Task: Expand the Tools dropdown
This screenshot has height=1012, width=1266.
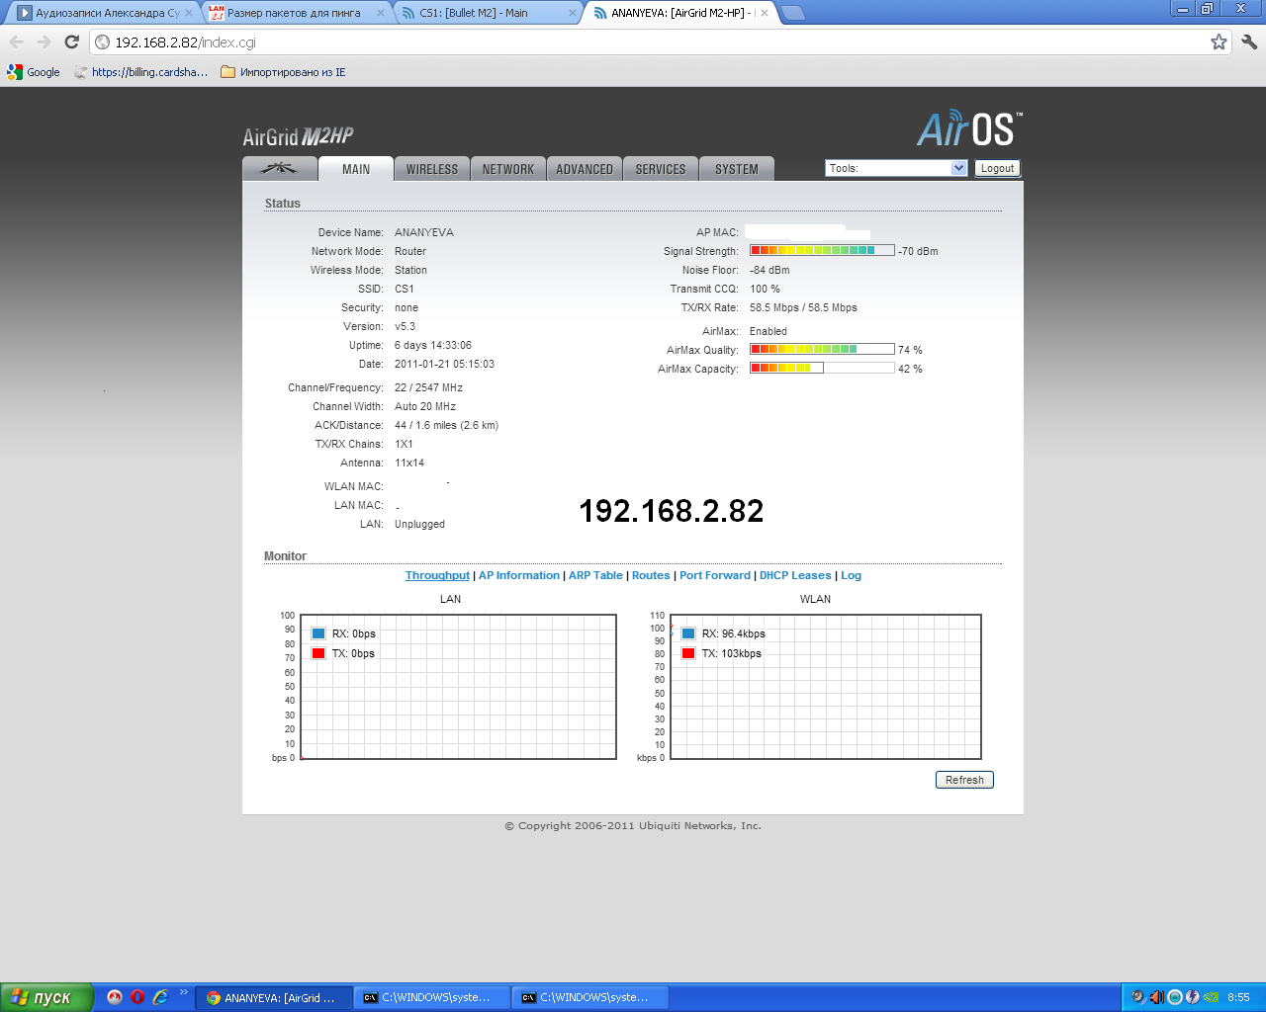Action: pos(896,168)
